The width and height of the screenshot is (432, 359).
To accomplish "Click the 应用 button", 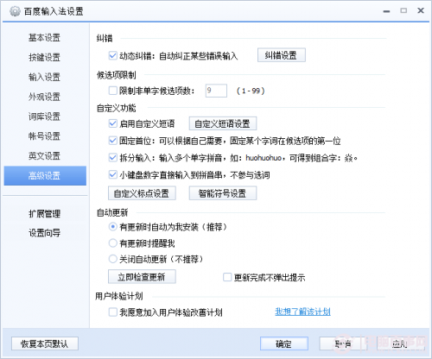I will pos(400,343).
